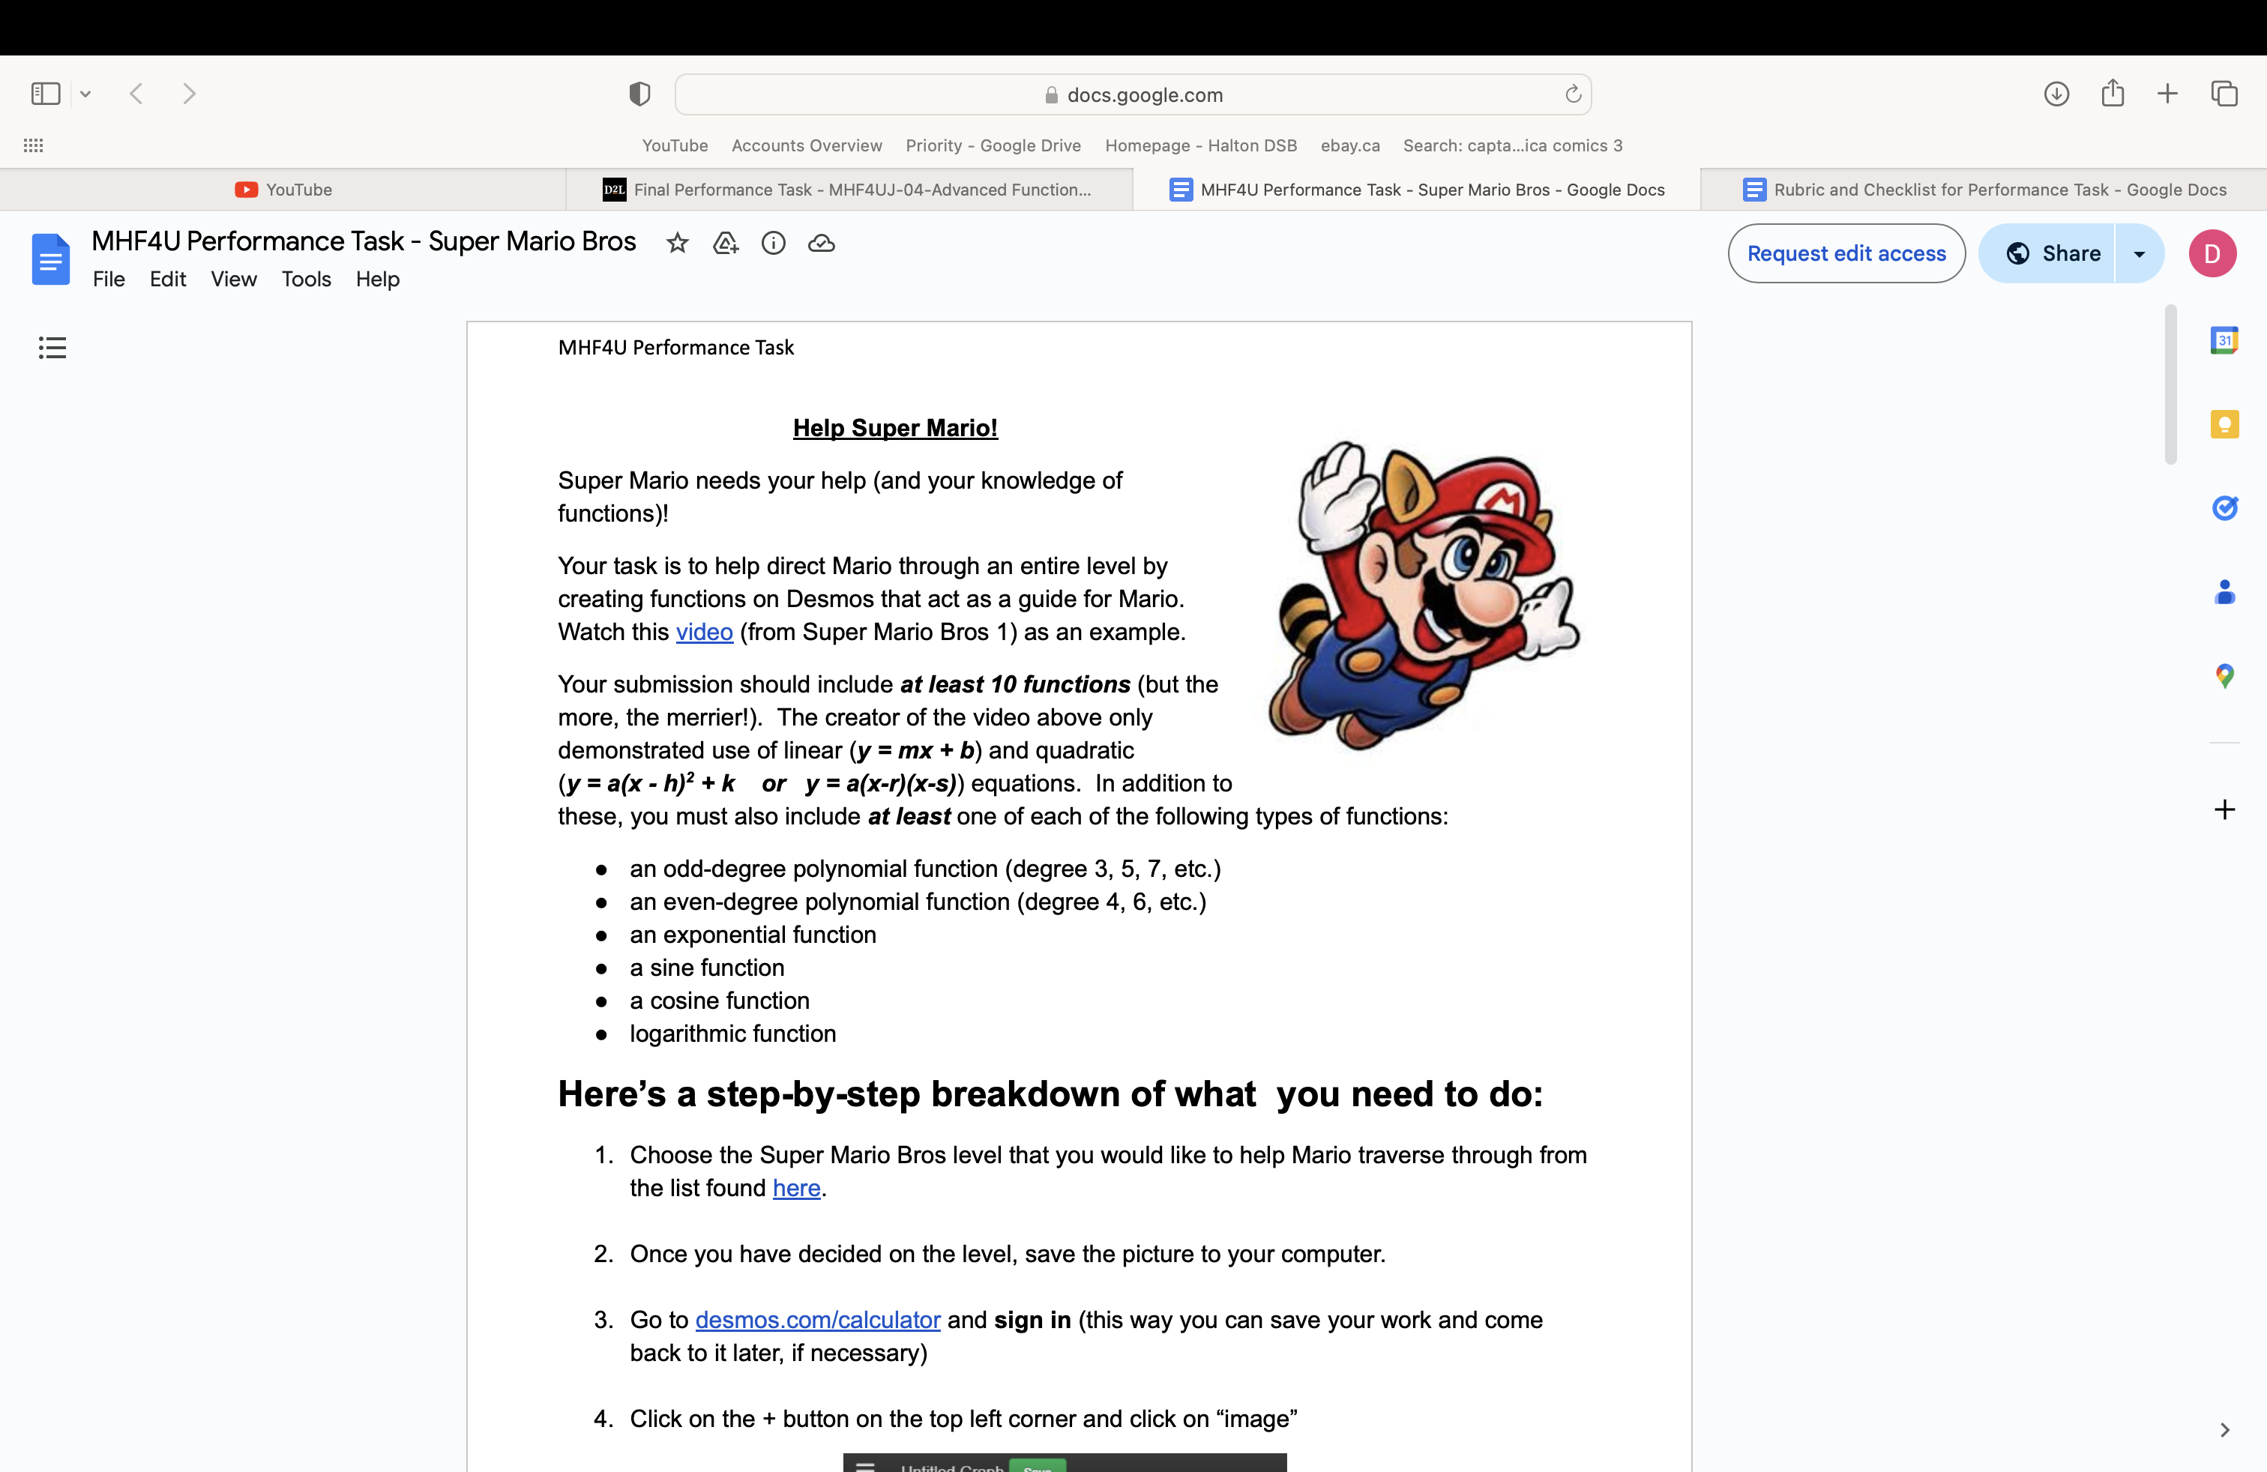Open Google Maps in the side panel
Viewport: 2267px width, 1472px height.
click(x=2225, y=676)
